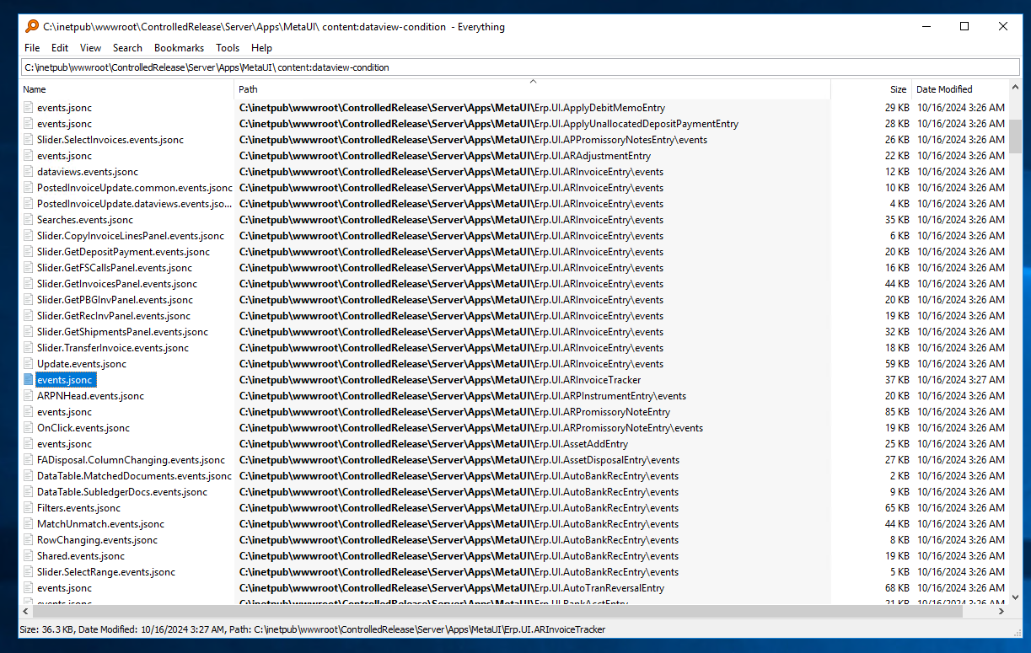Select PostedInvoiceUpdate.dataviews.events file name

134,204
